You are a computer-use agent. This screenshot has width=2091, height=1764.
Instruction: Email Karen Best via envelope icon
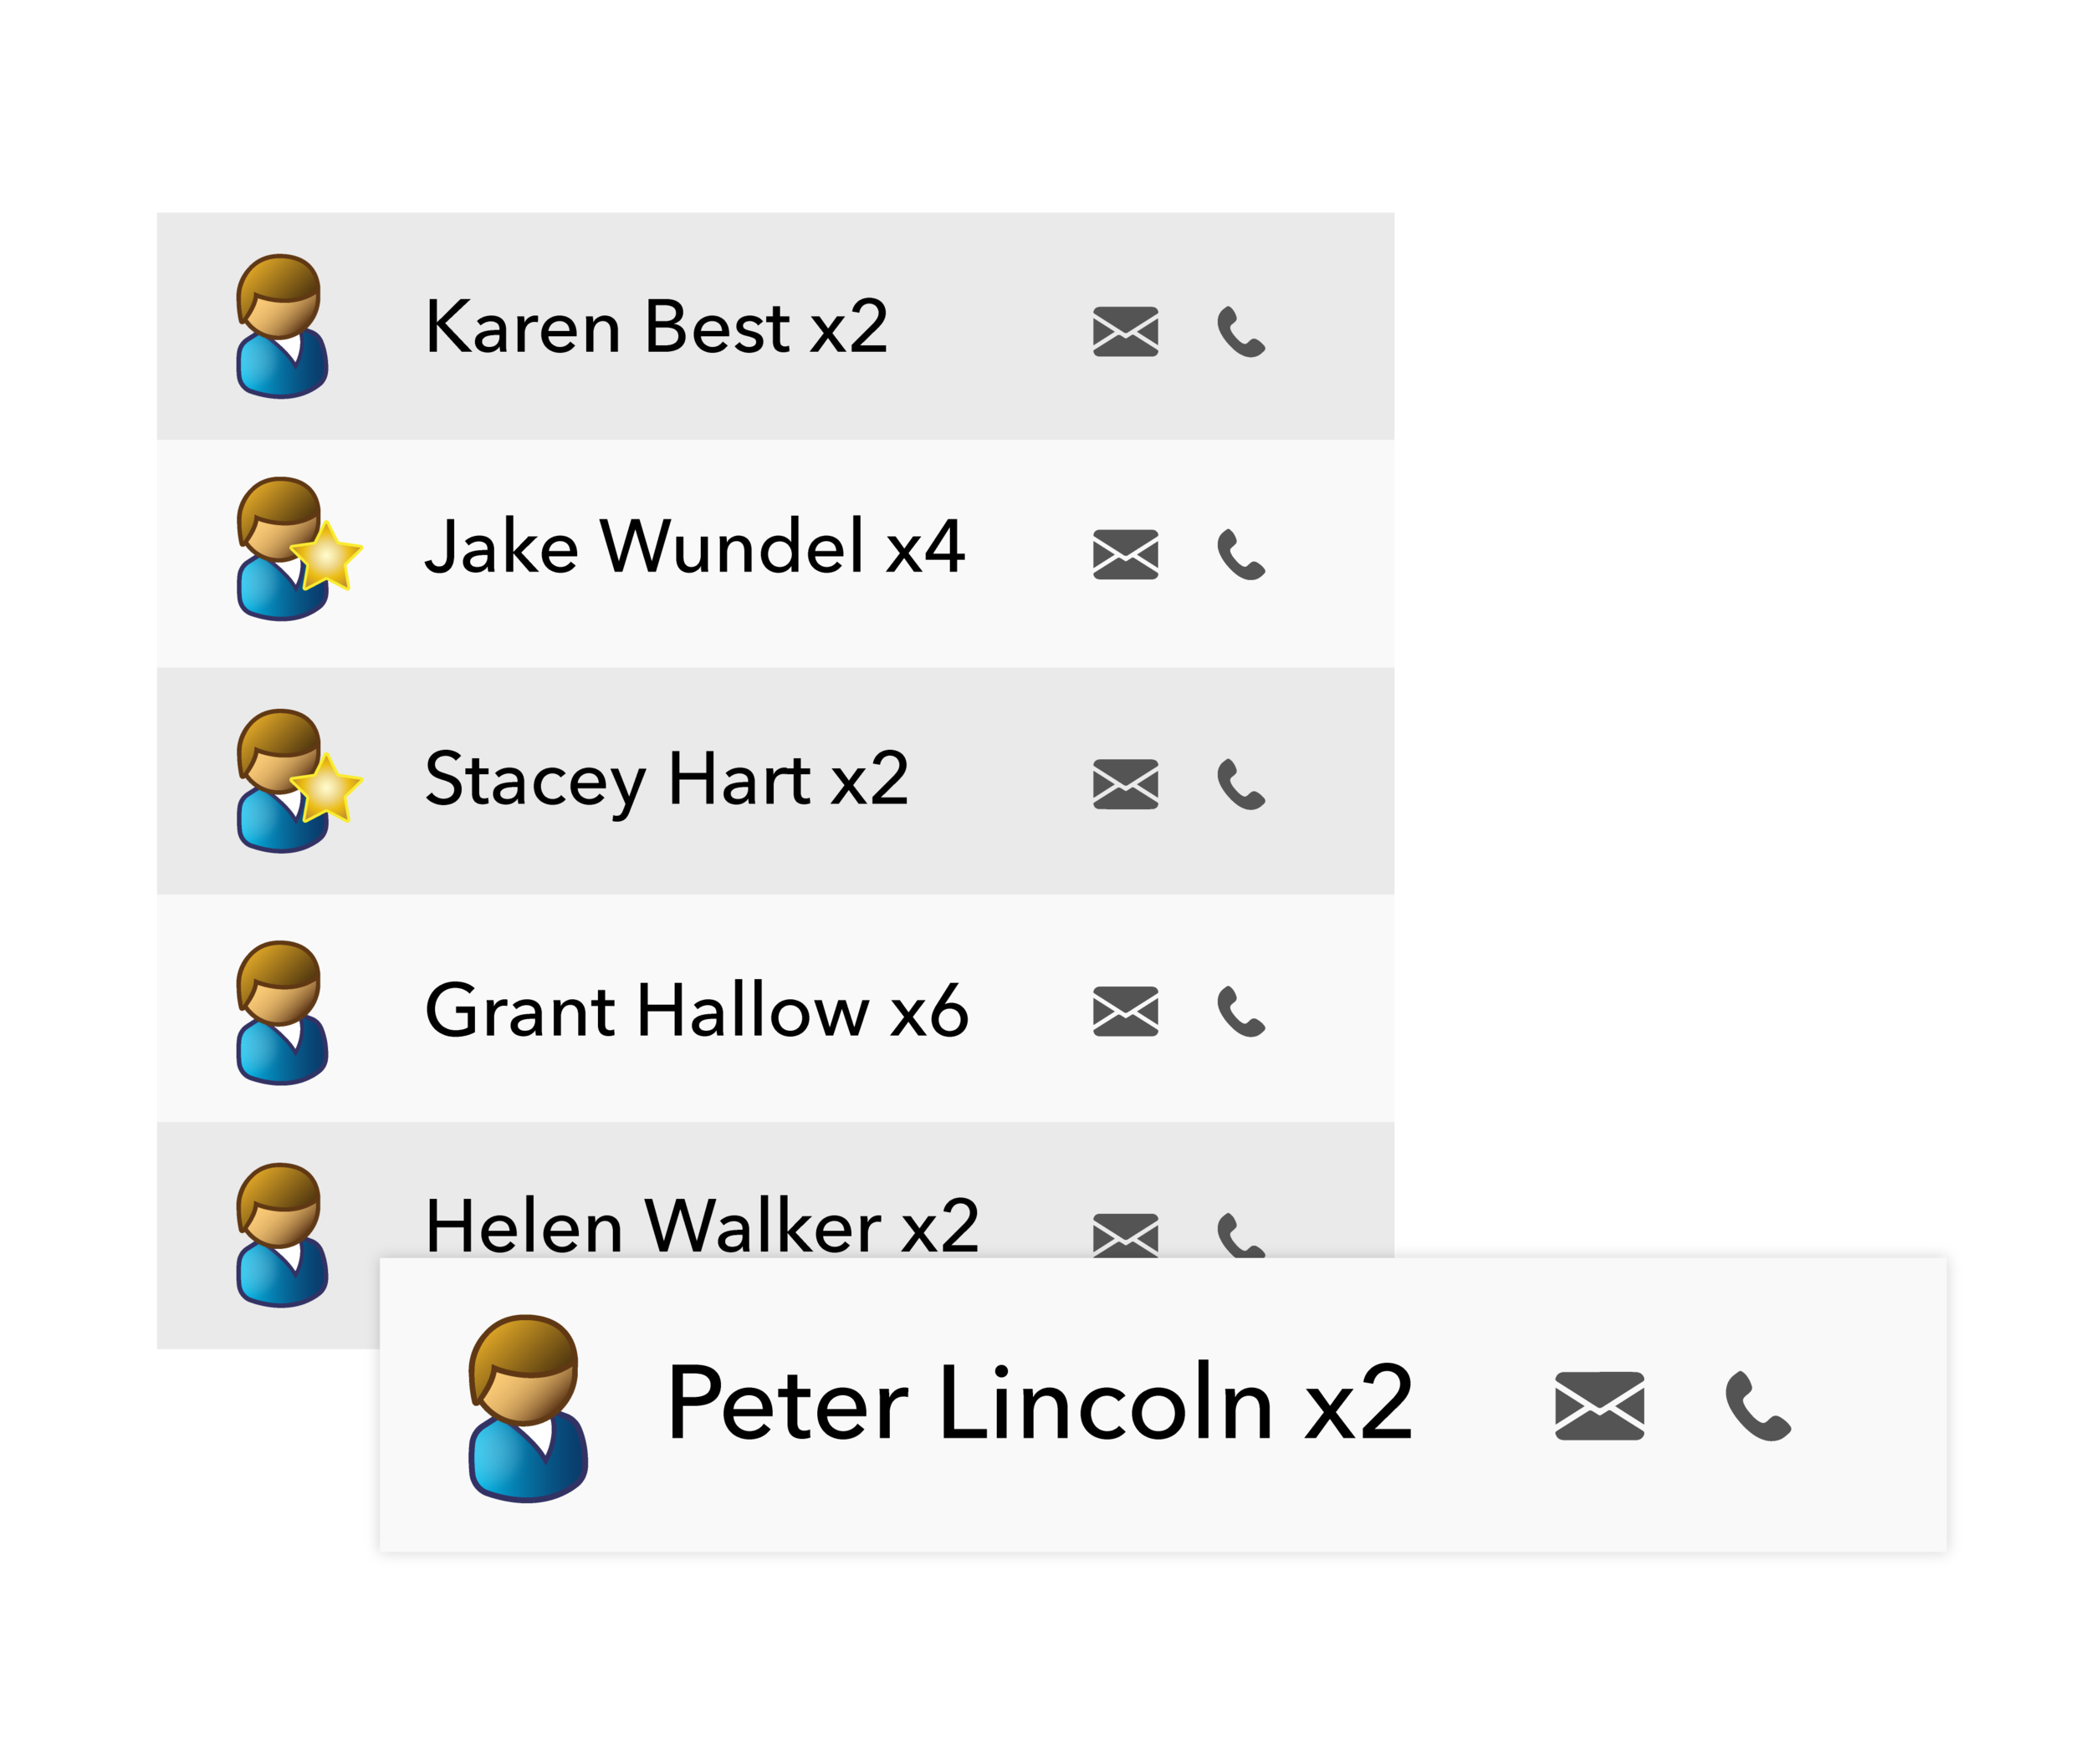[x=1126, y=331]
